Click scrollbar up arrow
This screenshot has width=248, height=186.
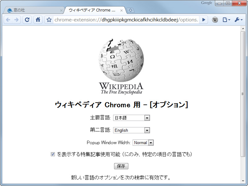(x=243, y=29)
